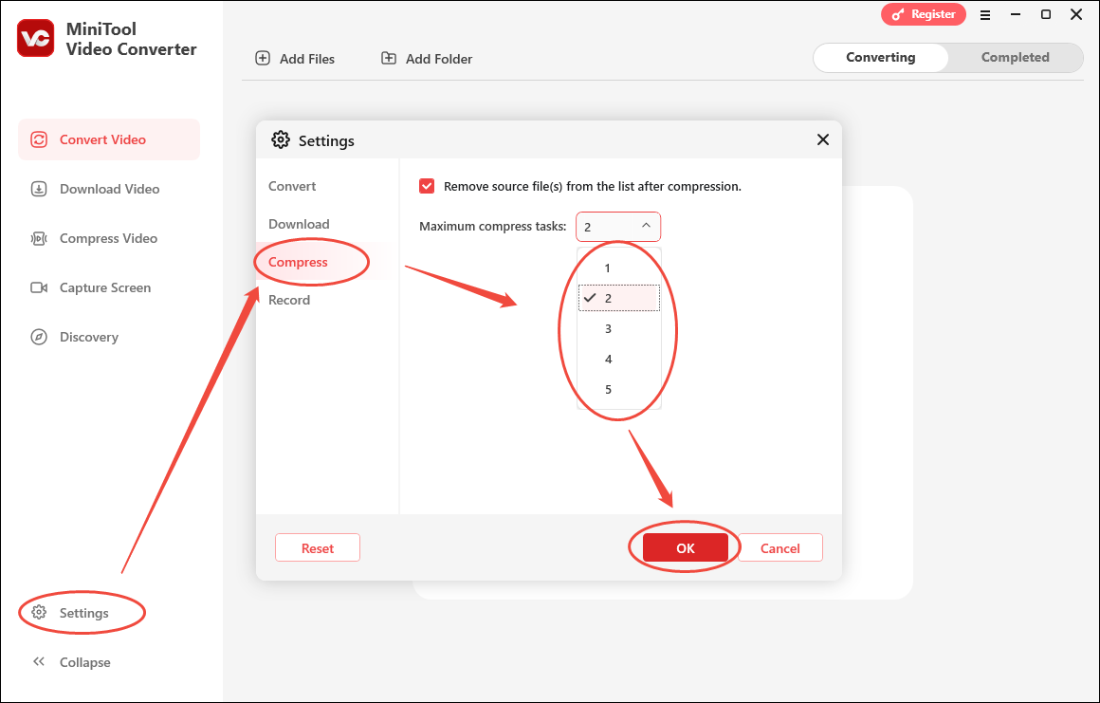The width and height of the screenshot is (1100, 703).
Task: Open Convert settings category
Action: click(327, 186)
